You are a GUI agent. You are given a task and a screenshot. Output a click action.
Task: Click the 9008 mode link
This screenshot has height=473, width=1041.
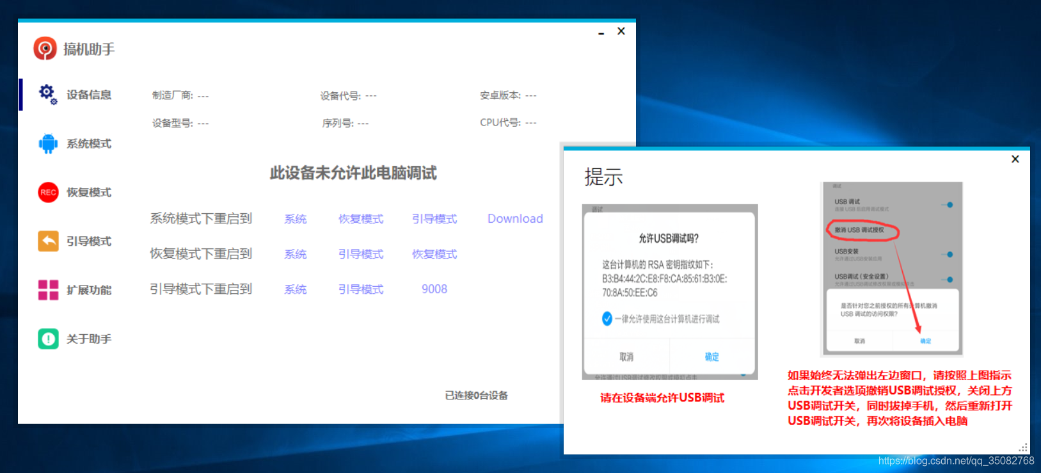pyautogui.click(x=434, y=289)
